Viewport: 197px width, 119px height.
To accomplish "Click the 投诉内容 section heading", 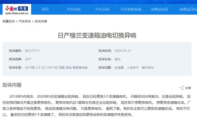I will (12, 85).
